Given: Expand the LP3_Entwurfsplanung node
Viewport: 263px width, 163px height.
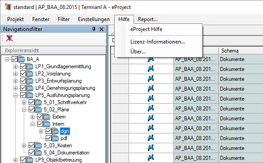Looking at the screenshot, I should pos(15,81).
